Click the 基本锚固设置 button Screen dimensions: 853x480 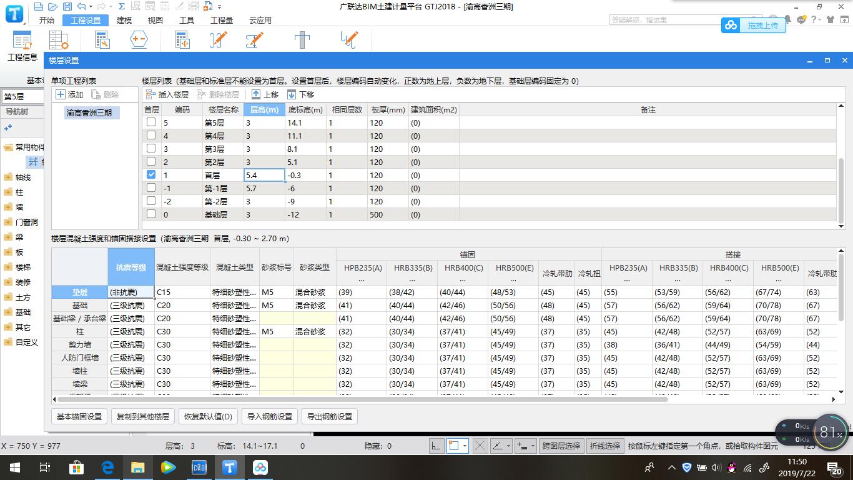[x=79, y=417]
